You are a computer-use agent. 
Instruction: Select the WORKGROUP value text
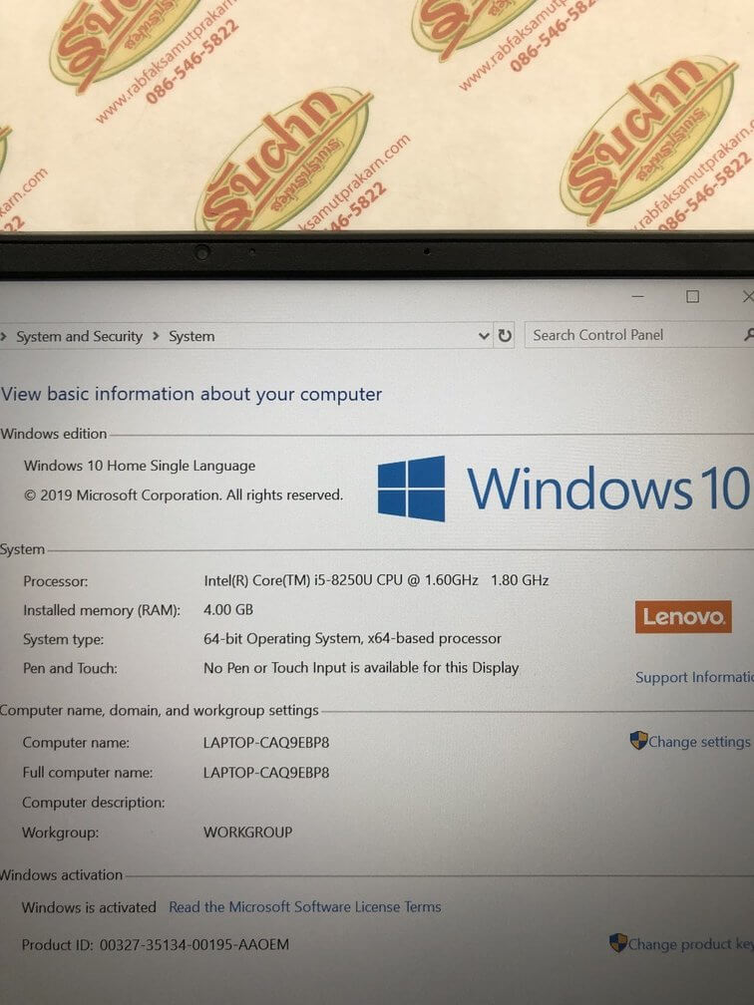pyautogui.click(x=247, y=832)
